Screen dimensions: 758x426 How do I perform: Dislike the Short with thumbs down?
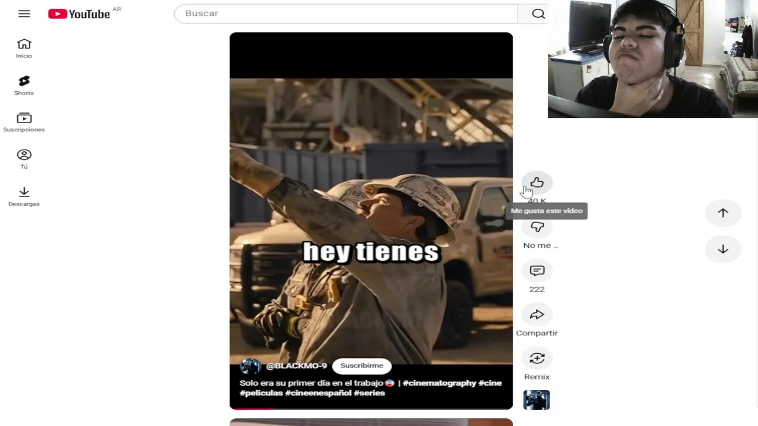click(537, 227)
